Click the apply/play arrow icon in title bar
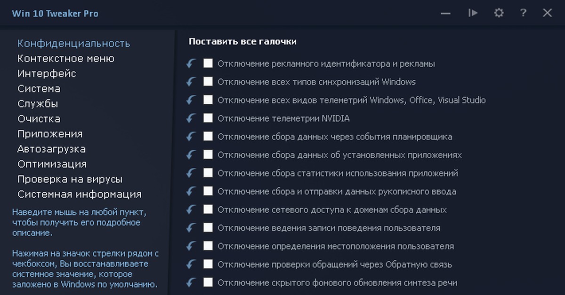The image size is (565, 295). pos(473,13)
